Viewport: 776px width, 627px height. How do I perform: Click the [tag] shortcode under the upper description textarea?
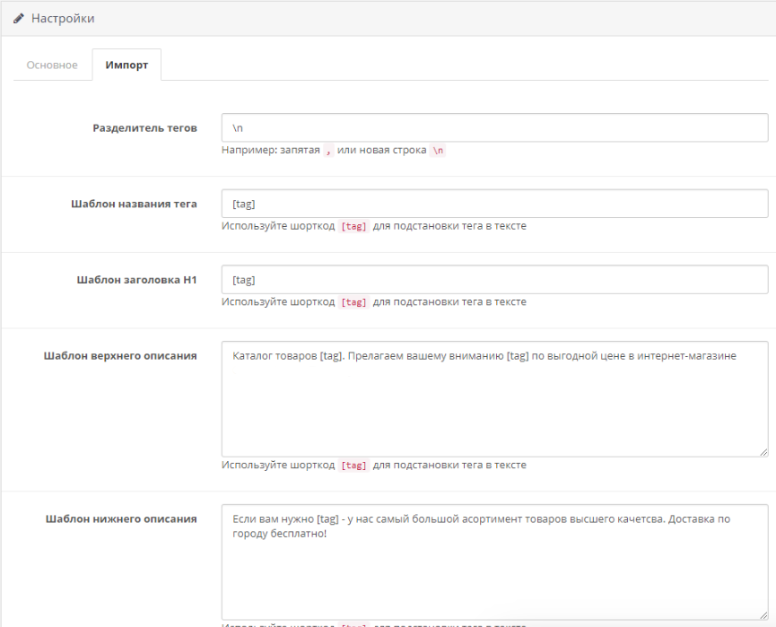353,466
